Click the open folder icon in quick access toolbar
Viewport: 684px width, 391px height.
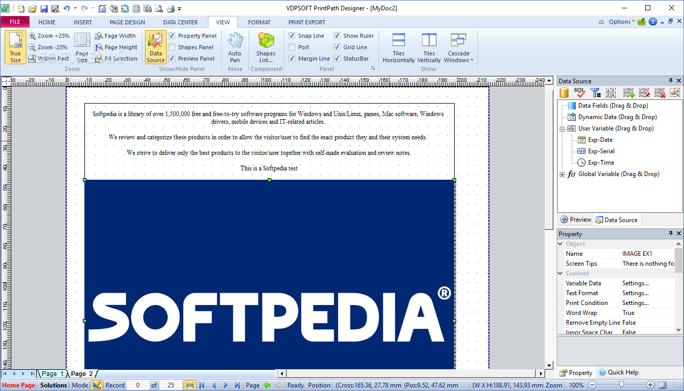[33, 8]
